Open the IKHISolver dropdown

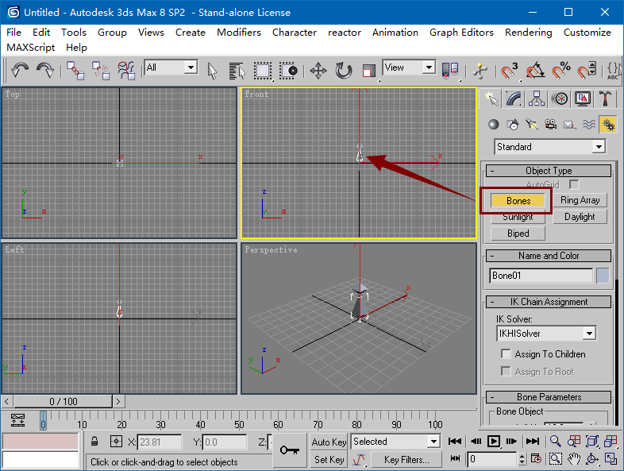click(588, 334)
